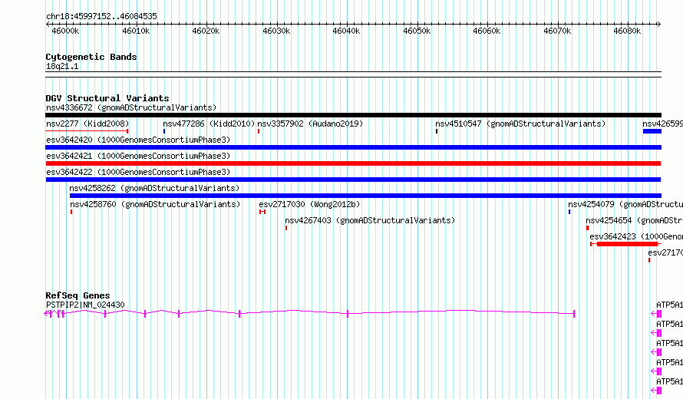This screenshot has height=399, width=683.
Task: Click the red nsv4267403 variant mark
Action: click(x=286, y=228)
